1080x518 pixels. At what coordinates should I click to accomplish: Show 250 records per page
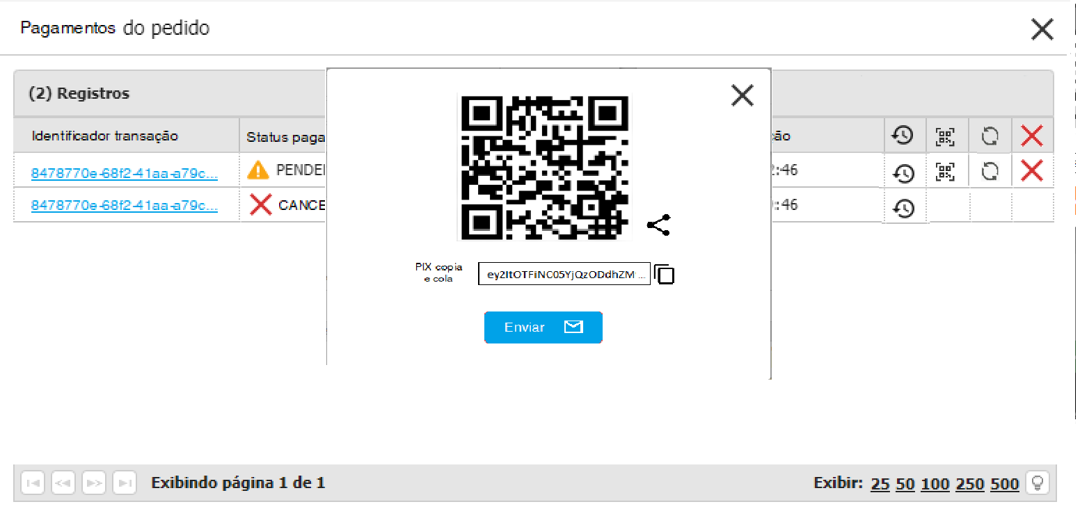[970, 484]
